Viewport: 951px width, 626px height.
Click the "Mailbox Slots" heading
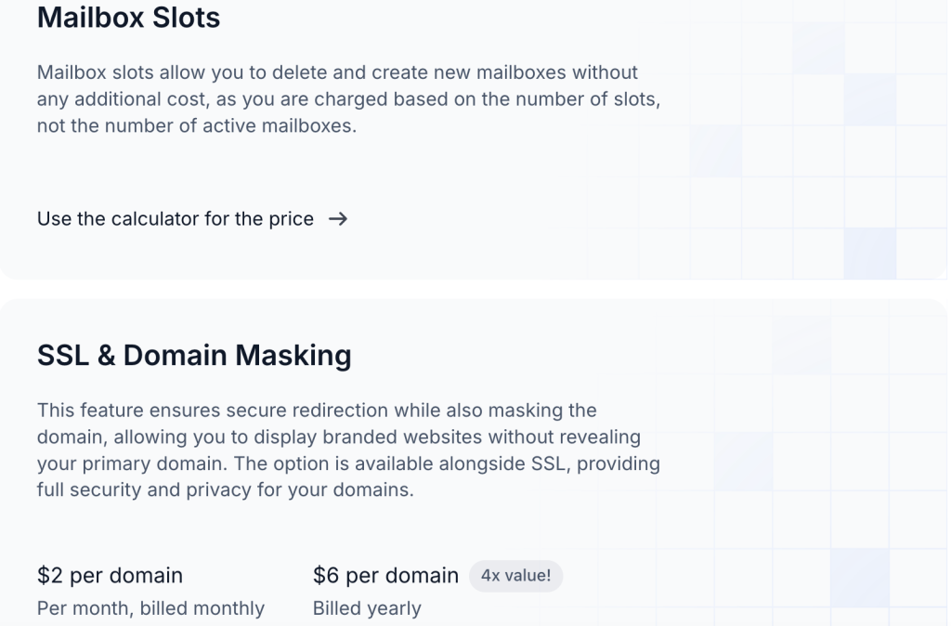[x=127, y=18]
